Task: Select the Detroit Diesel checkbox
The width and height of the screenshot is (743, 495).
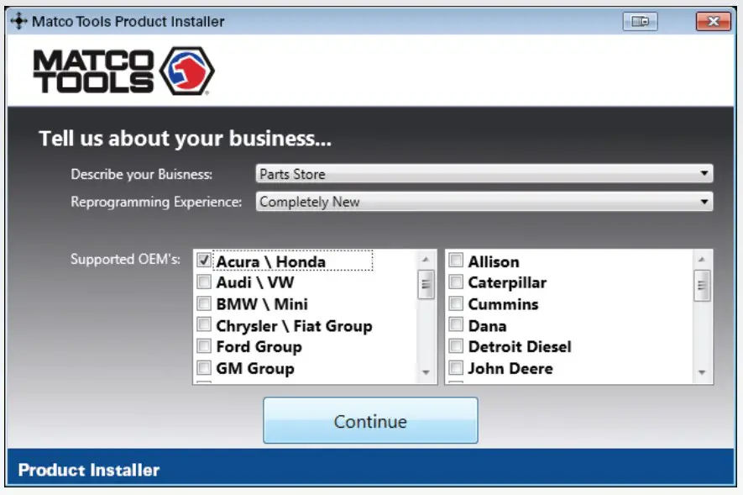Action: [456, 346]
